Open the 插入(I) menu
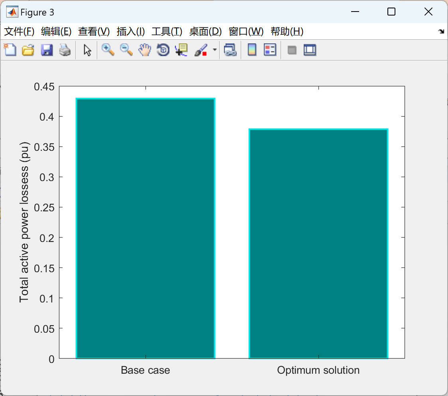The height and width of the screenshot is (396, 448). [131, 31]
